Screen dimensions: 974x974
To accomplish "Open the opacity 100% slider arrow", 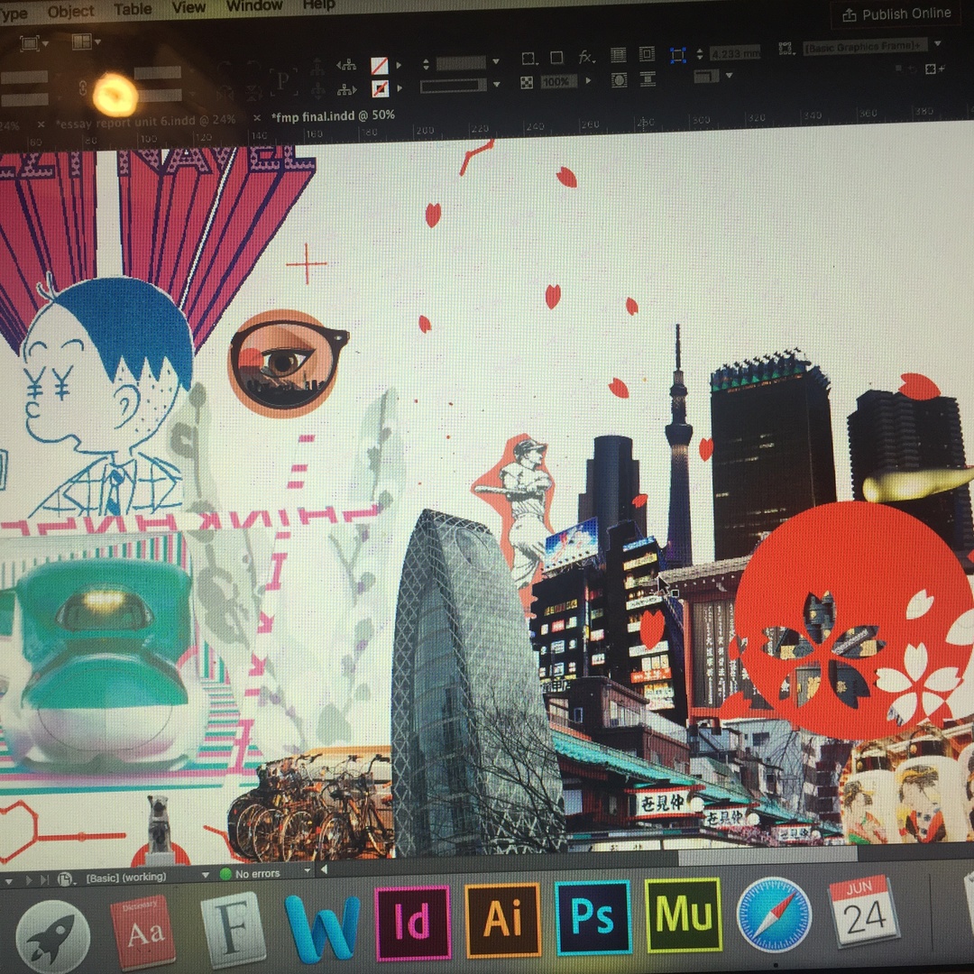I will pyautogui.click(x=588, y=80).
